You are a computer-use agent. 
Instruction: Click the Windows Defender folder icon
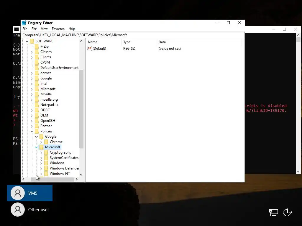[x=46, y=168]
